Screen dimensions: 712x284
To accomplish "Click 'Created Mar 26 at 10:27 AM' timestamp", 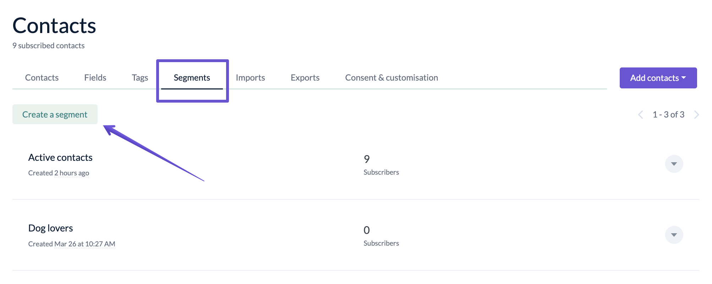I will [72, 244].
